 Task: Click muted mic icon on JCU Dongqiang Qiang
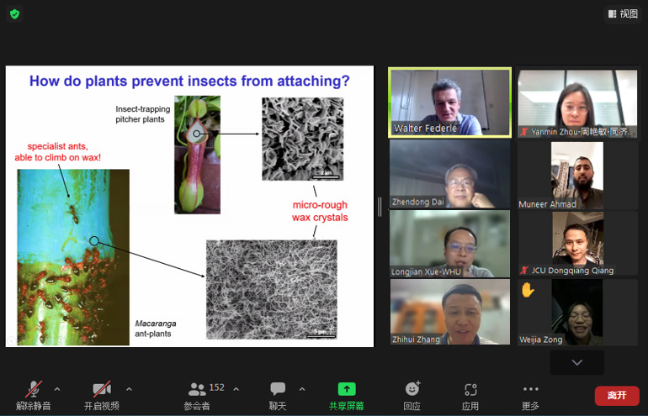click(524, 271)
